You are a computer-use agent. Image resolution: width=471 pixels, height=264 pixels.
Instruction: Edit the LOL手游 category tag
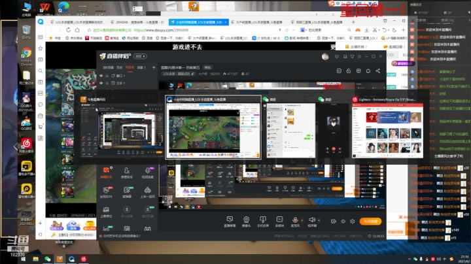tap(179, 74)
